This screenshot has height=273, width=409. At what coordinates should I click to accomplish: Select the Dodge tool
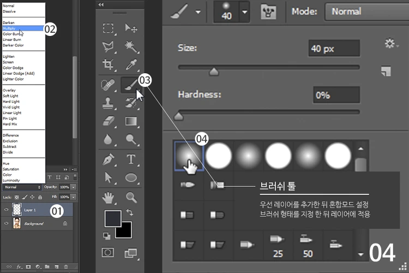point(131,139)
